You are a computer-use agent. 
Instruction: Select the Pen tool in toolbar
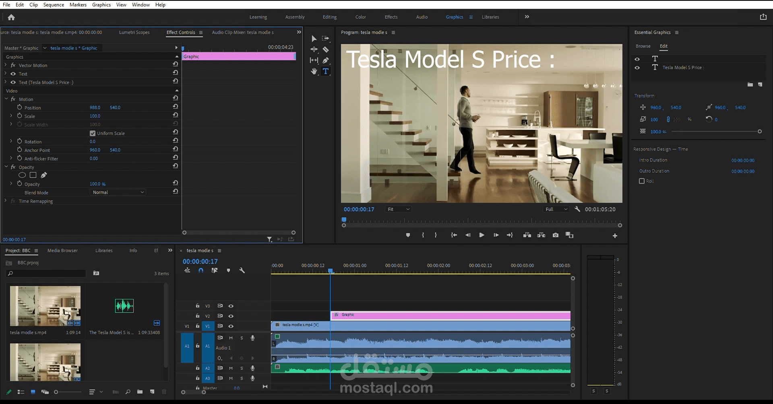[326, 60]
